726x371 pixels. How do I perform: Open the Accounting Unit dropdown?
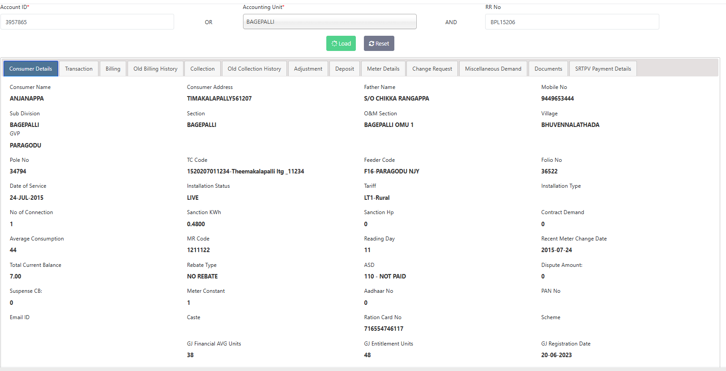[329, 22]
